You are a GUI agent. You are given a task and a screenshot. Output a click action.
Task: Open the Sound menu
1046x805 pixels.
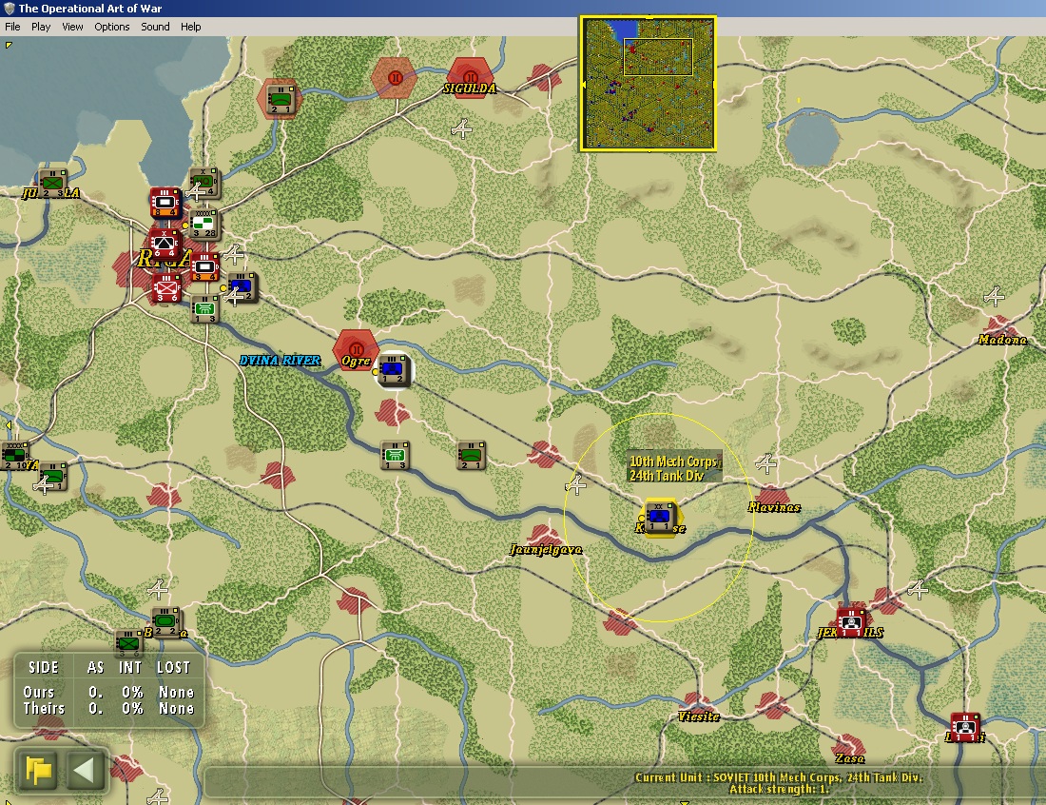[x=155, y=27]
